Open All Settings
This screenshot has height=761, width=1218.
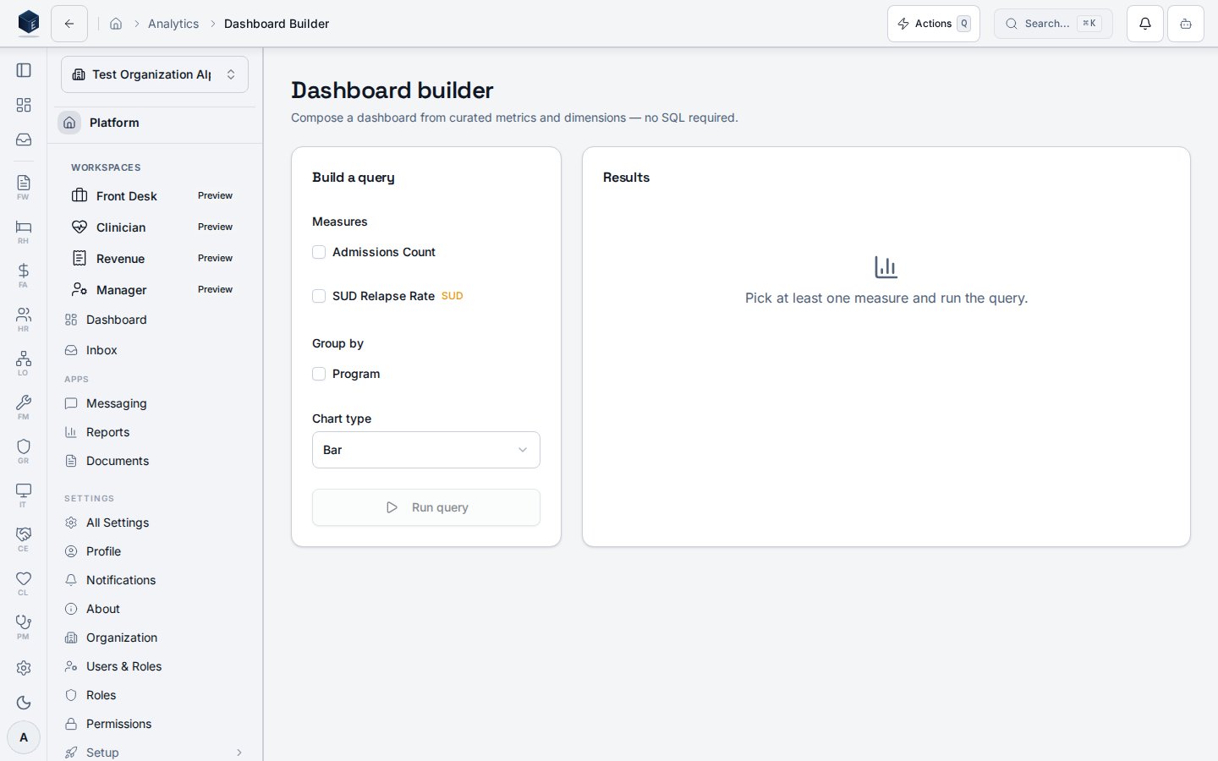coord(154,523)
